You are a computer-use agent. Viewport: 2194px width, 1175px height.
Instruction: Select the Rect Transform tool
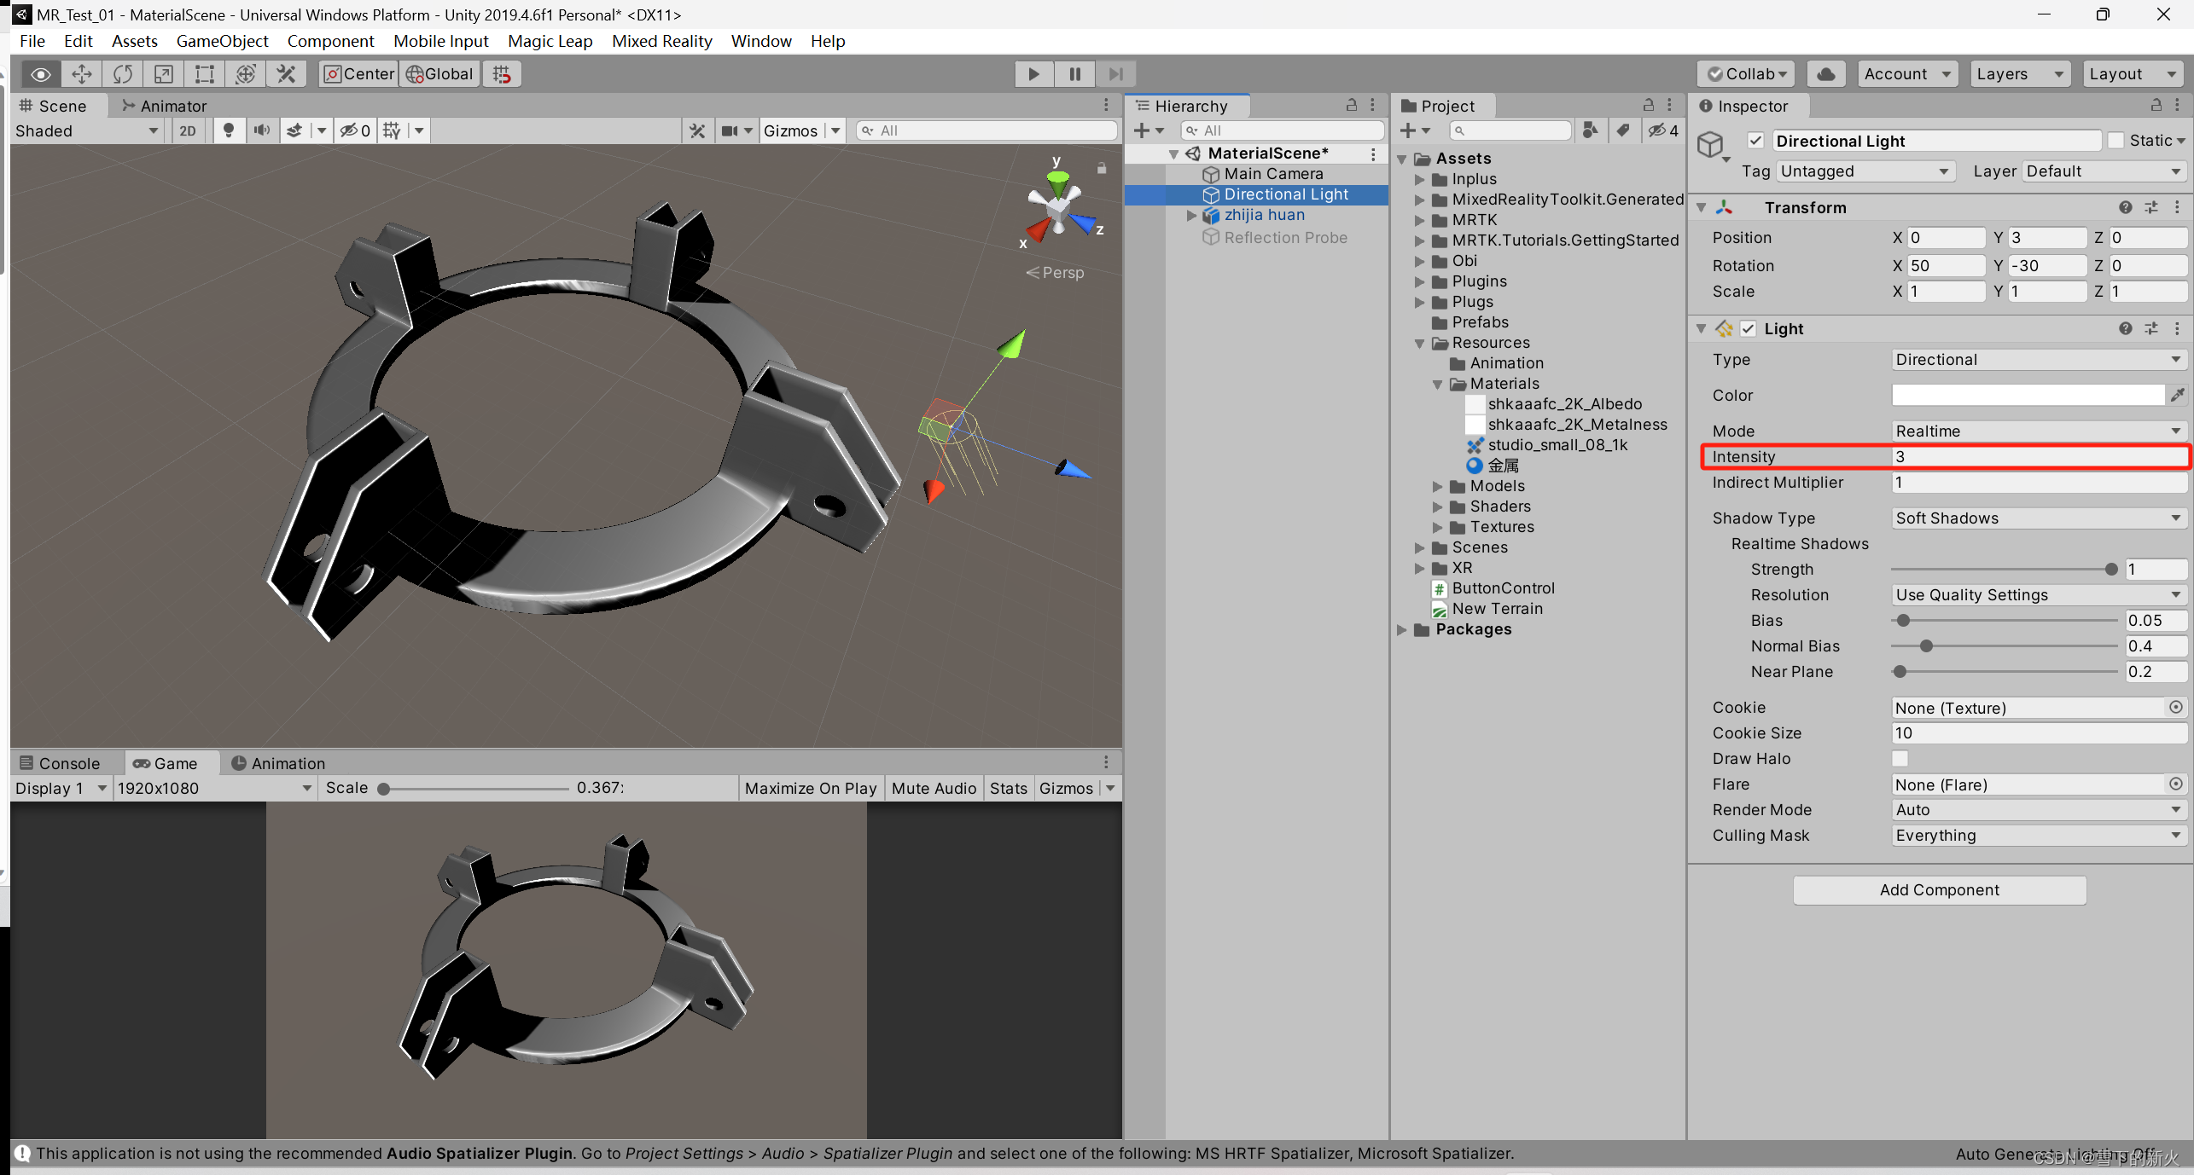point(204,74)
